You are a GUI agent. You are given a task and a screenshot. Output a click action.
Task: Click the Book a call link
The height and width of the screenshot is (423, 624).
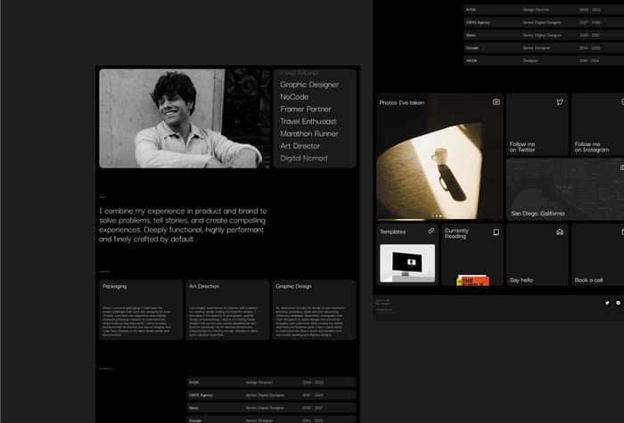coord(598,255)
